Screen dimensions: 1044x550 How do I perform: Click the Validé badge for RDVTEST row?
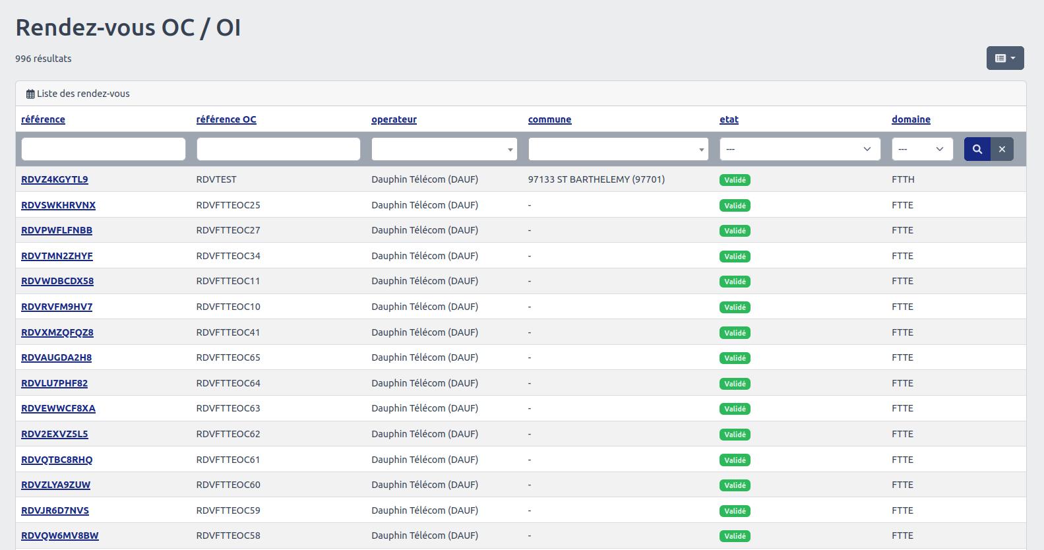(x=735, y=180)
